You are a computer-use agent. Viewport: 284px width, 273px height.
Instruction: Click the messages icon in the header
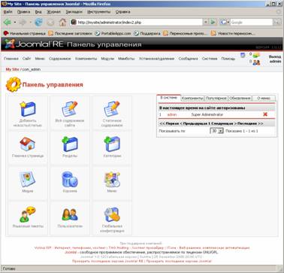click(256, 55)
